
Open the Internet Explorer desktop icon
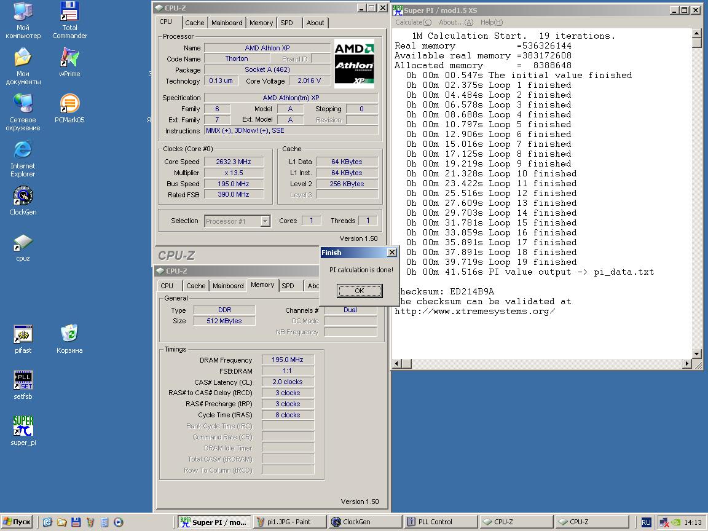[x=23, y=159]
